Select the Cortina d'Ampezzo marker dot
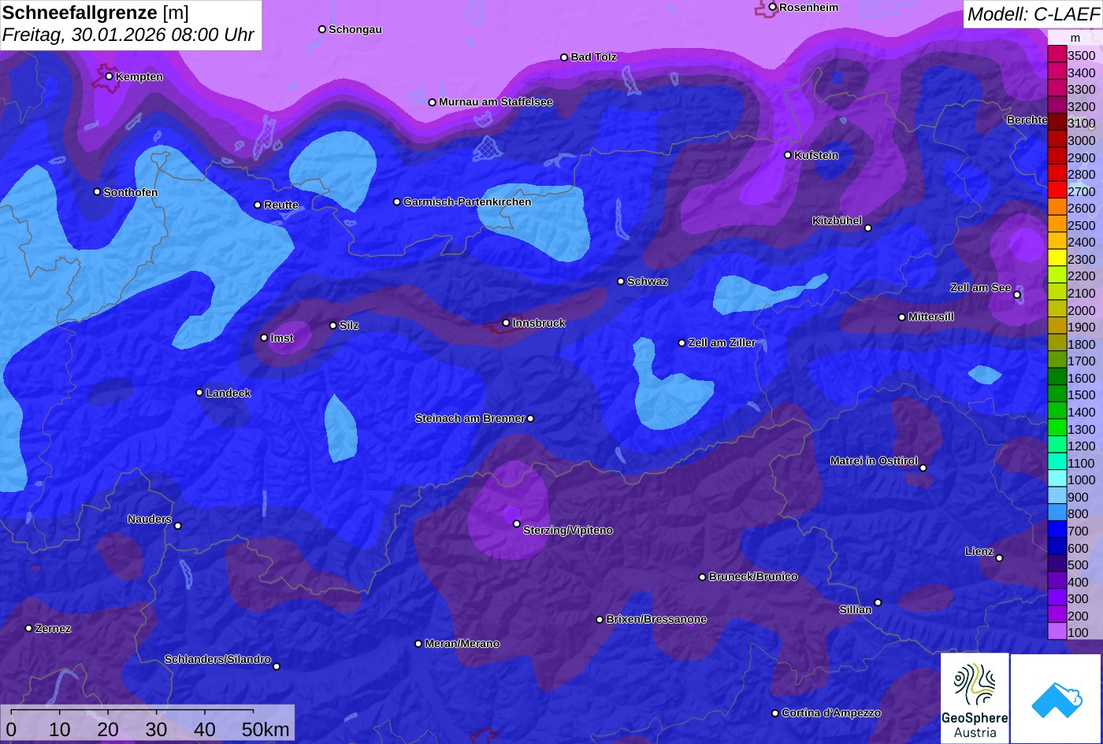Viewport: 1103px width, 744px height. pyautogui.click(x=775, y=713)
